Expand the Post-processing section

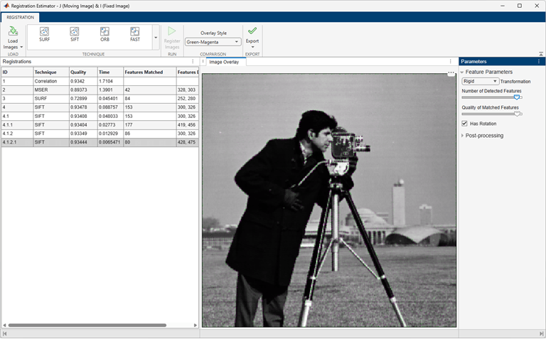click(x=462, y=136)
